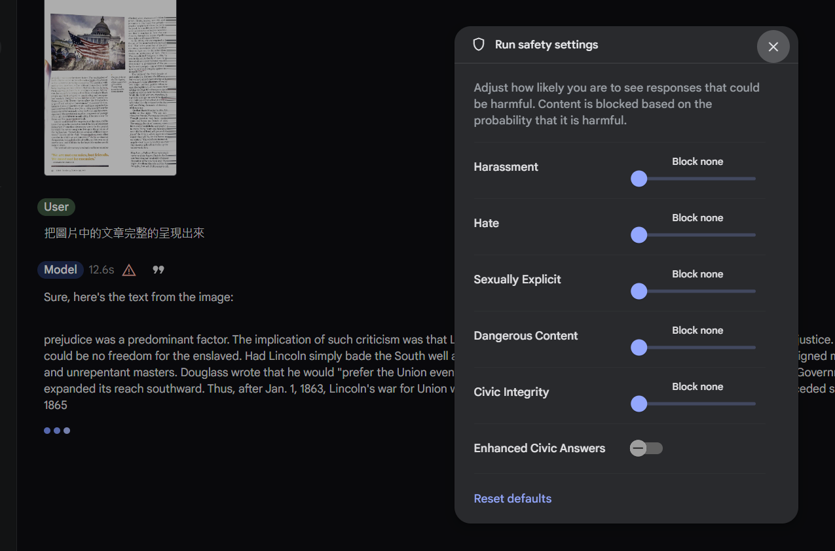The height and width of the screenshot is (551, 835).
Task: Click the model response paragraph about Lincoln
Action: tap(249, 372)
